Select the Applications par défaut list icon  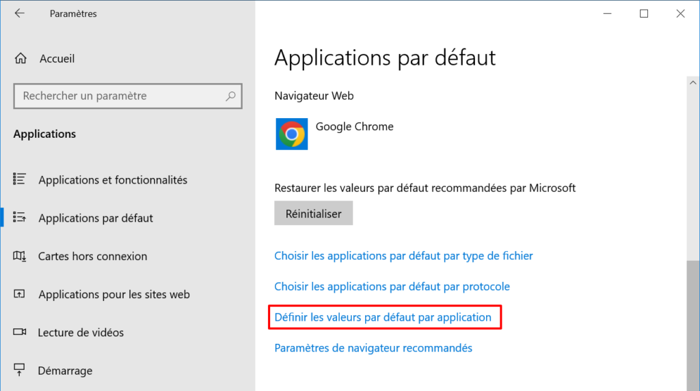(19, 218)
